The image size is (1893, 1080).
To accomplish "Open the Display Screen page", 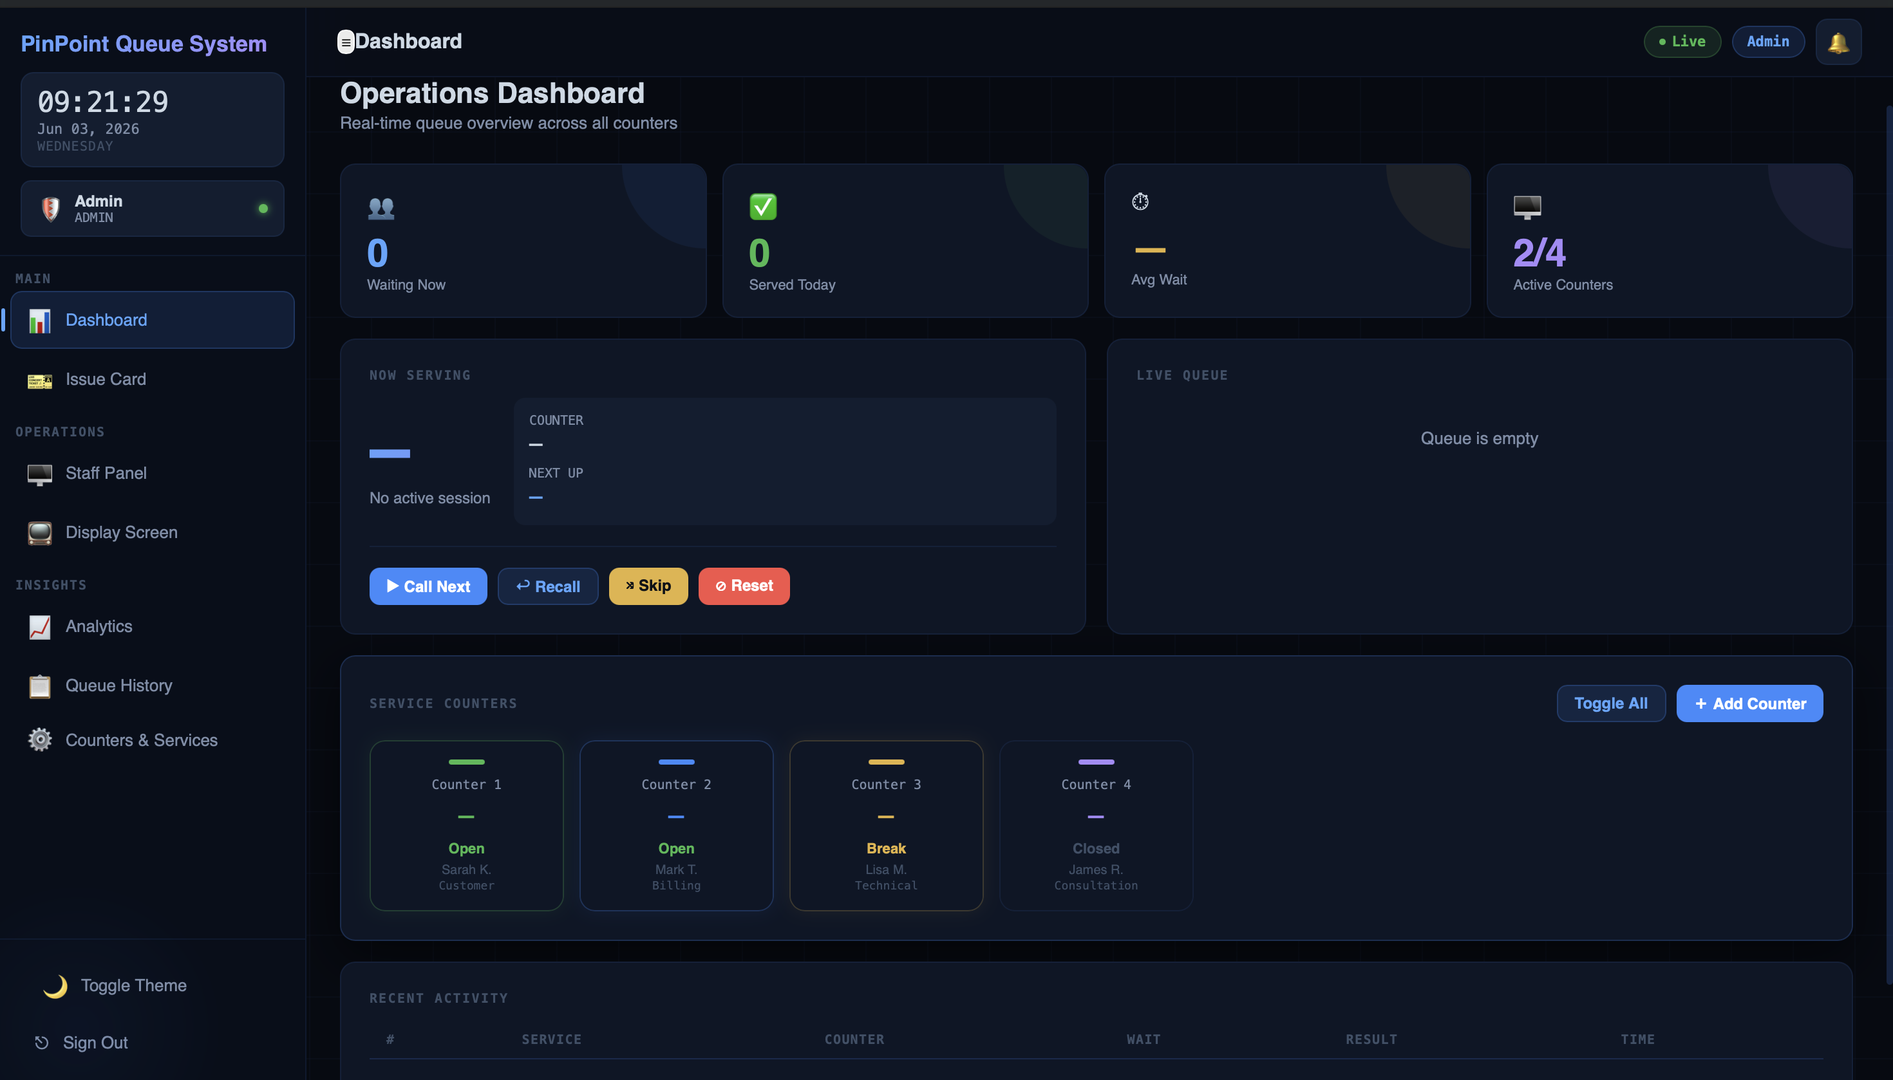I will (152, 534).
